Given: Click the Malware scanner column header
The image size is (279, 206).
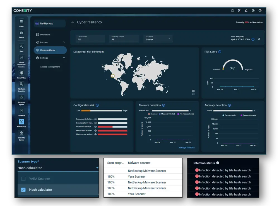Looking at the screenshot, I should click(139, 163).
